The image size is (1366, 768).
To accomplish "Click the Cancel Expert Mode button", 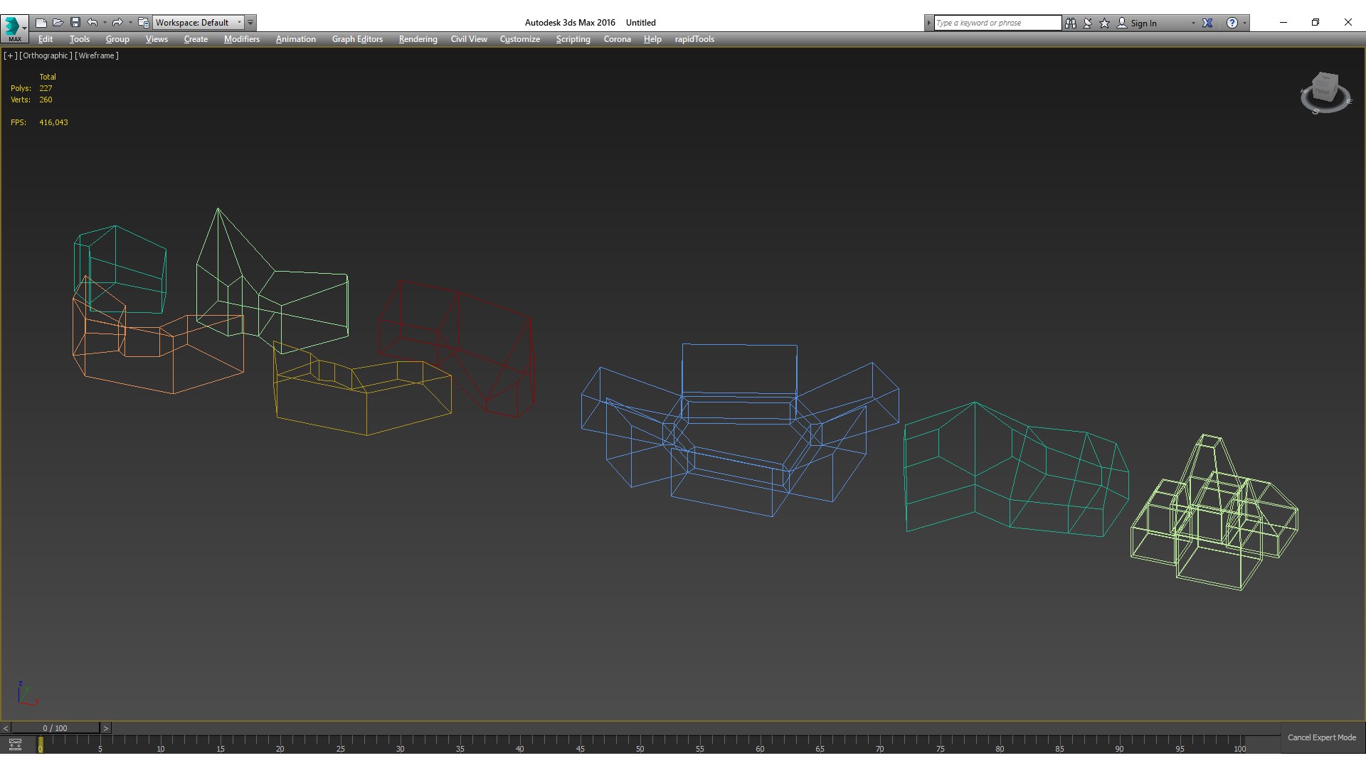I will [1322, 737].
